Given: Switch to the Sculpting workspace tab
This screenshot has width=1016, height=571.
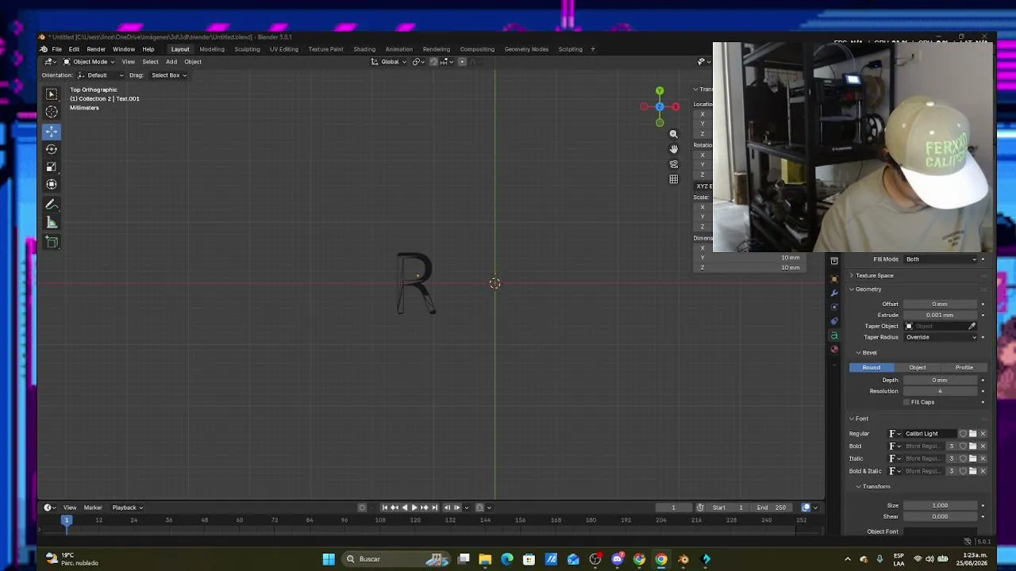Looking at the screenshot, I should pos(247,49).
